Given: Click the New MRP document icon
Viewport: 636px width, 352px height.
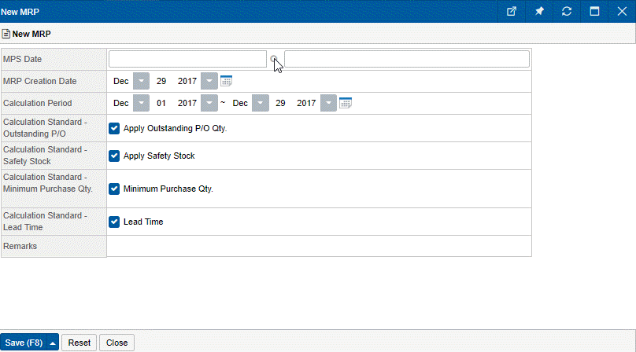Looking at the screenshot, I should click(6, 34).
